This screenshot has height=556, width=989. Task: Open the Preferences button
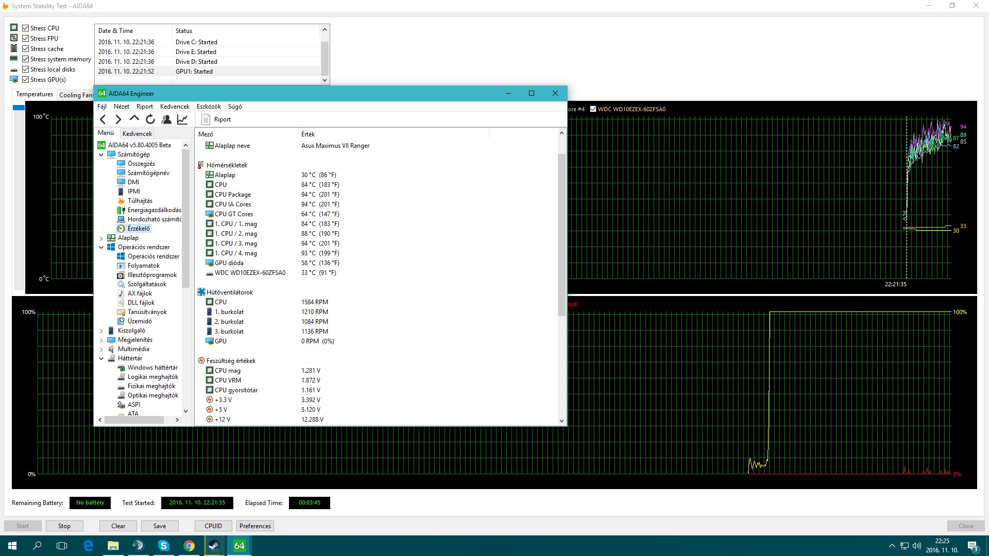[255, 526]
